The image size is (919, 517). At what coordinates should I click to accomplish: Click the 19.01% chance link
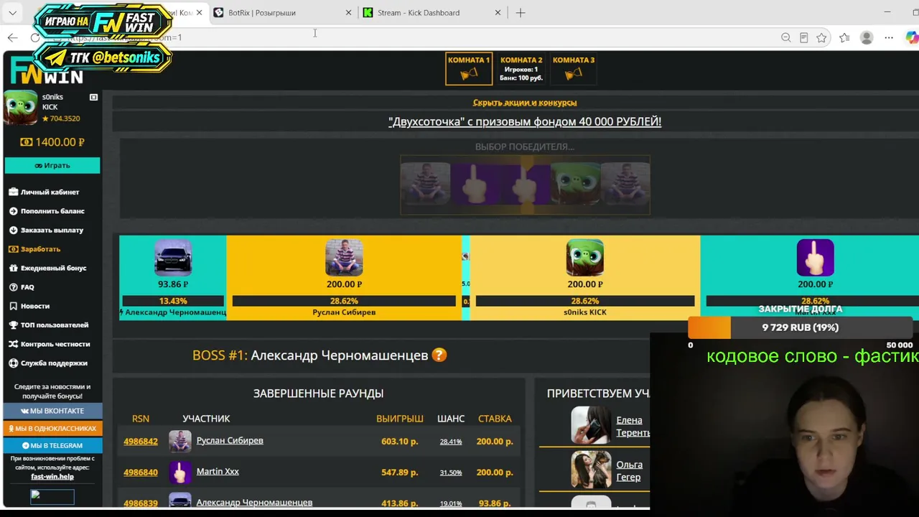(x=451, y=503)
